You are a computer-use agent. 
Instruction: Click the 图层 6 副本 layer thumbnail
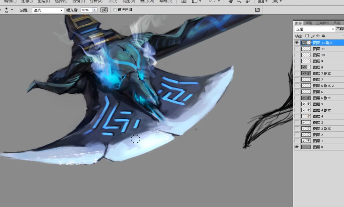pyautogui.click(x=306, y=98)
